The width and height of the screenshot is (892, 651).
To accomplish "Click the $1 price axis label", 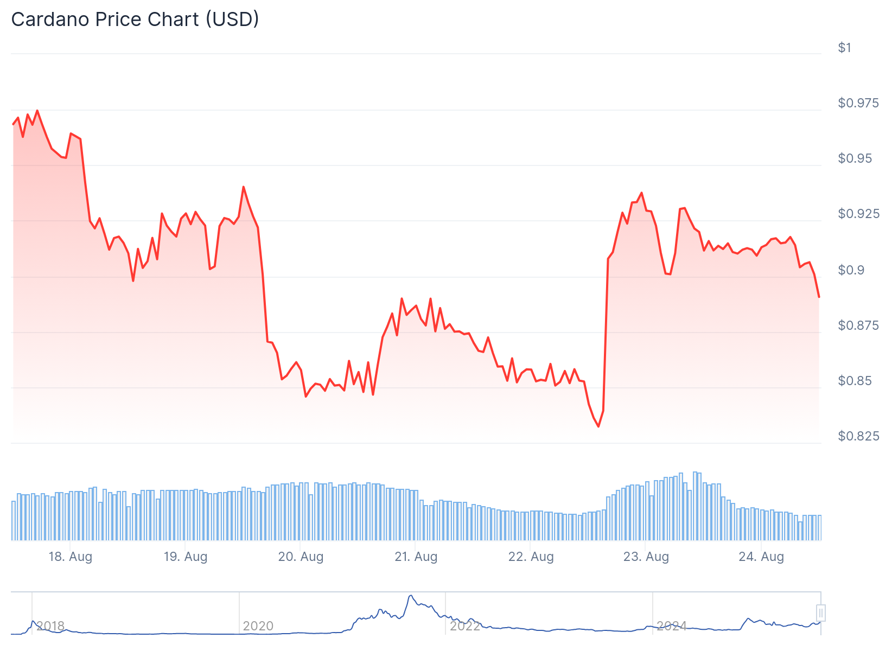I will 845,48.
